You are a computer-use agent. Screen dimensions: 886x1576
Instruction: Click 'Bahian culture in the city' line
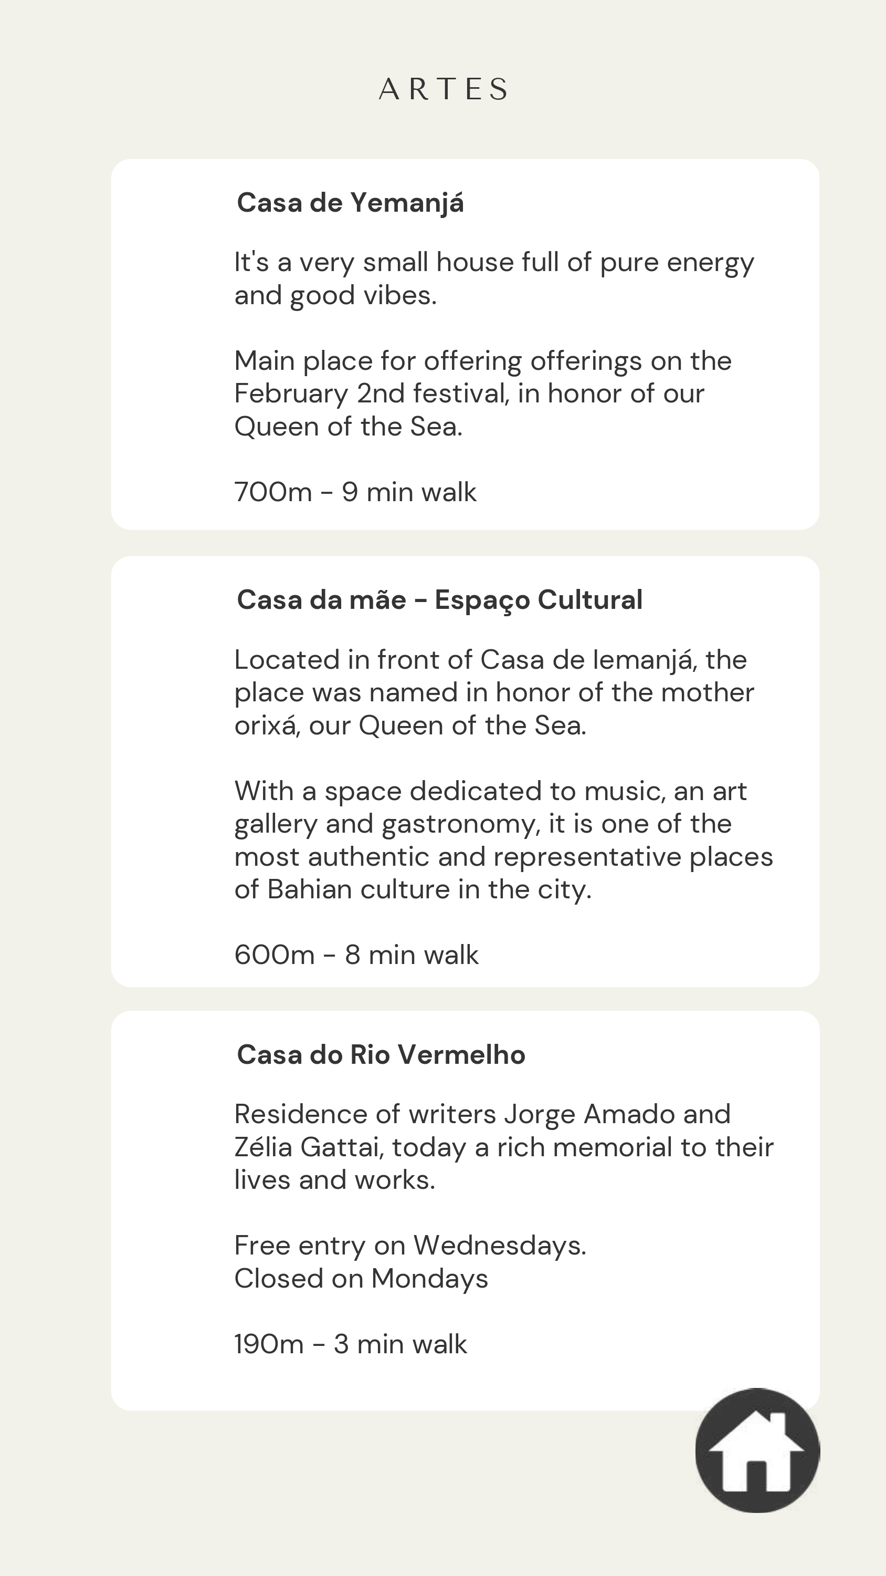[413, 889]
